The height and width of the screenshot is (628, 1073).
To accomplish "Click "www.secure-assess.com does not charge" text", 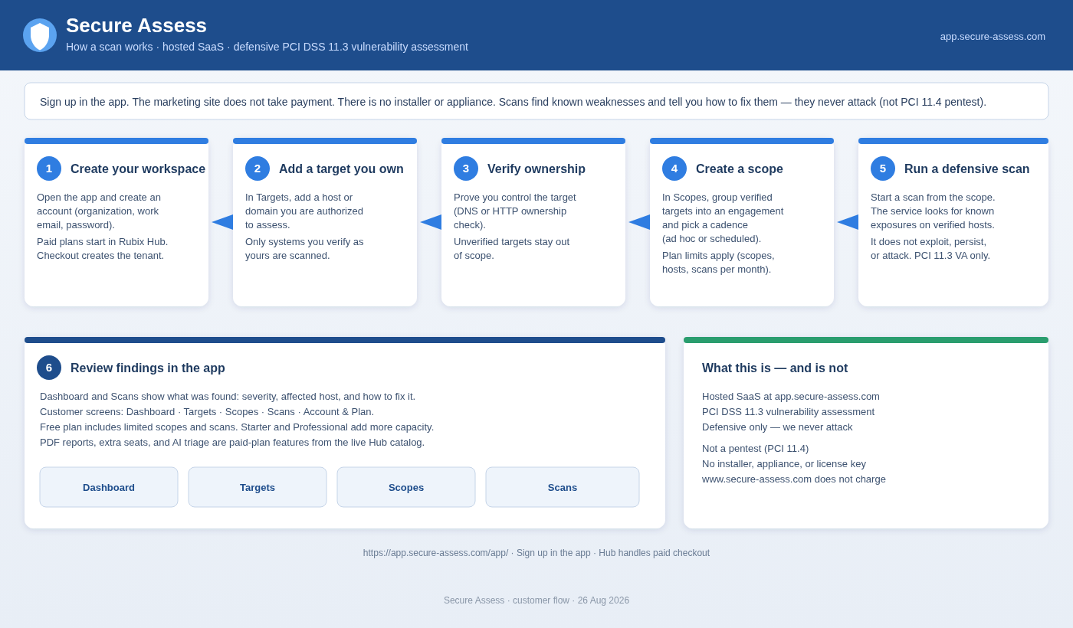I will 794,479.
